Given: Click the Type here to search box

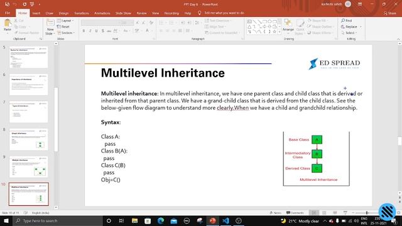Looking at the screenshot, I should tap(58, 220).
